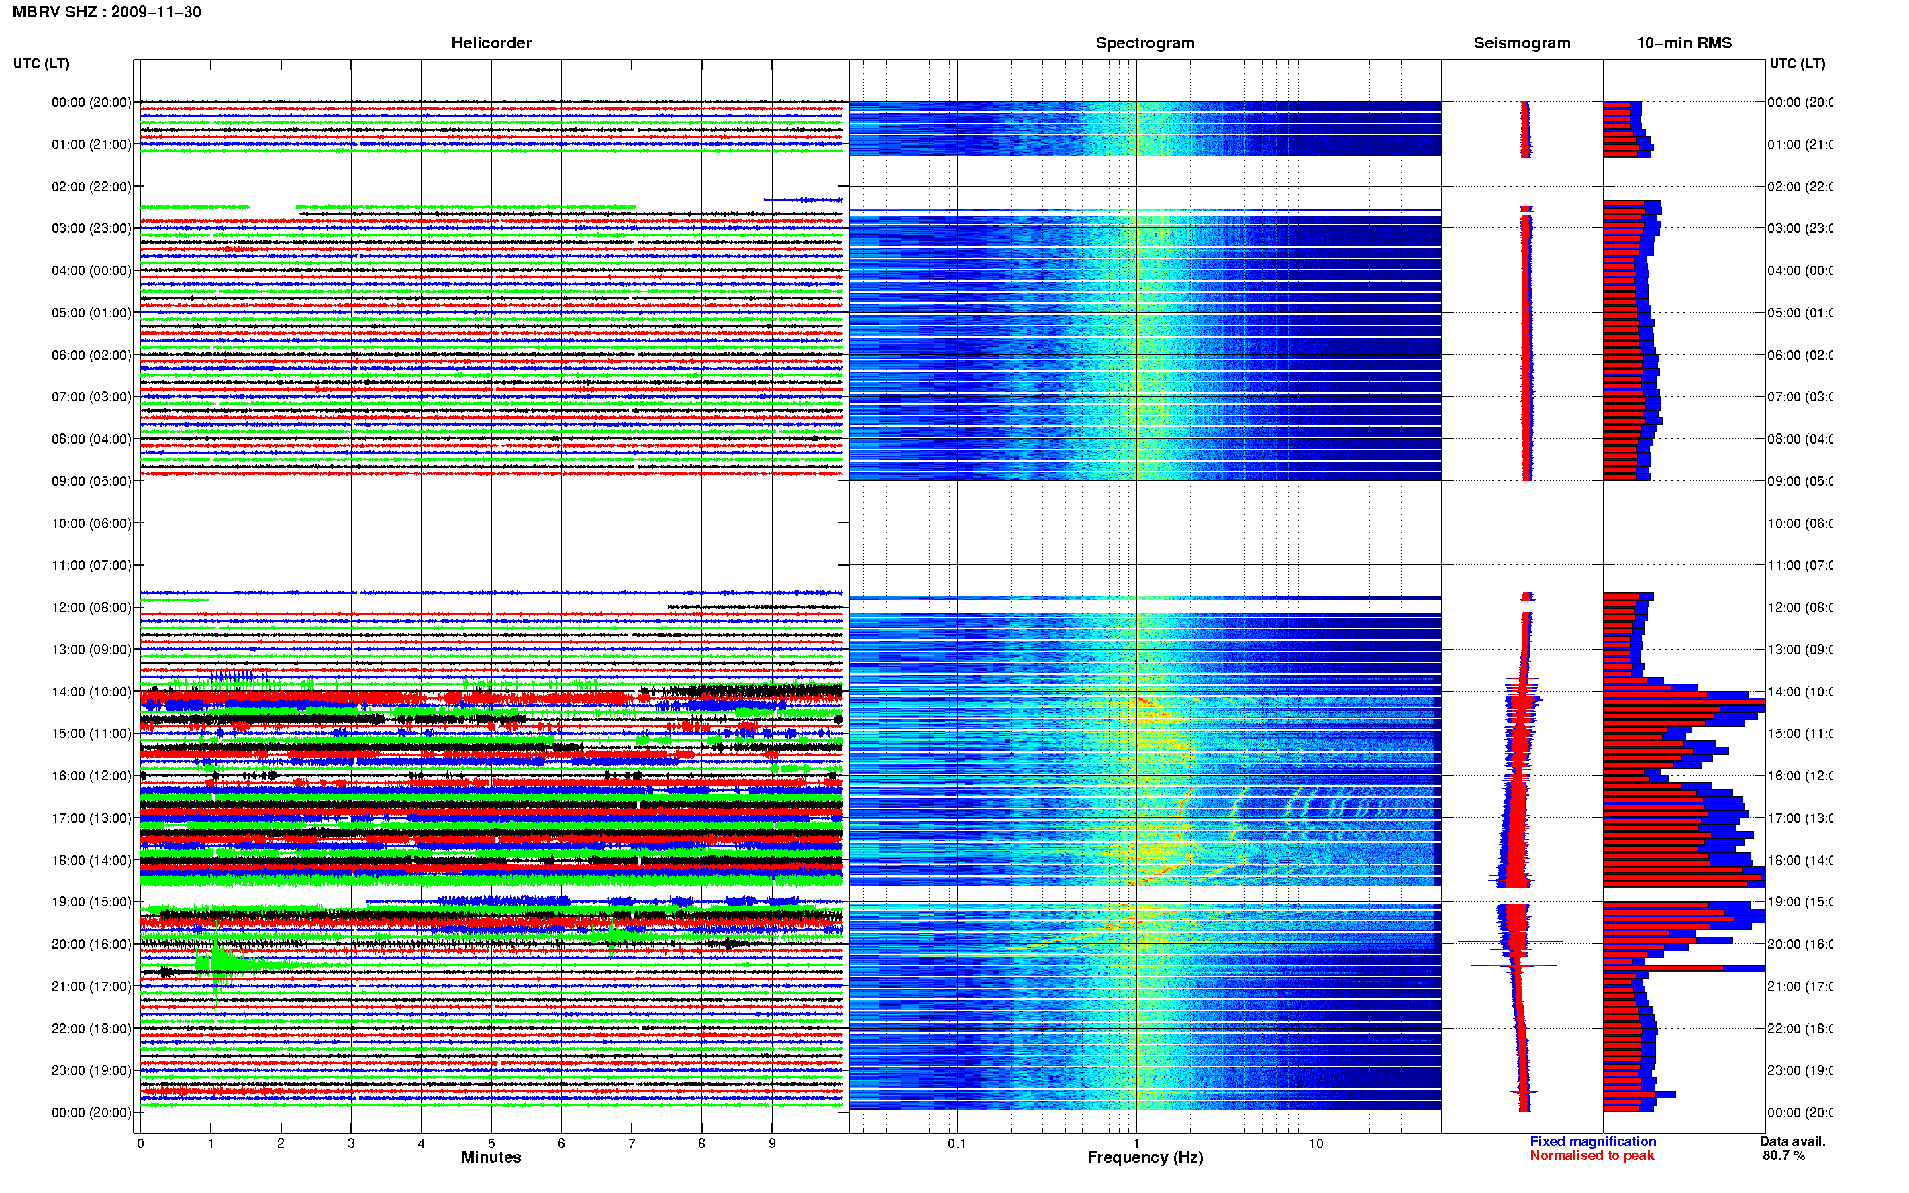The height and width of the screenshot is (1193, 1909).
Task: Click the truncated "14:00 (10:" label right of RMS panel
Action: click(1800, 692)
